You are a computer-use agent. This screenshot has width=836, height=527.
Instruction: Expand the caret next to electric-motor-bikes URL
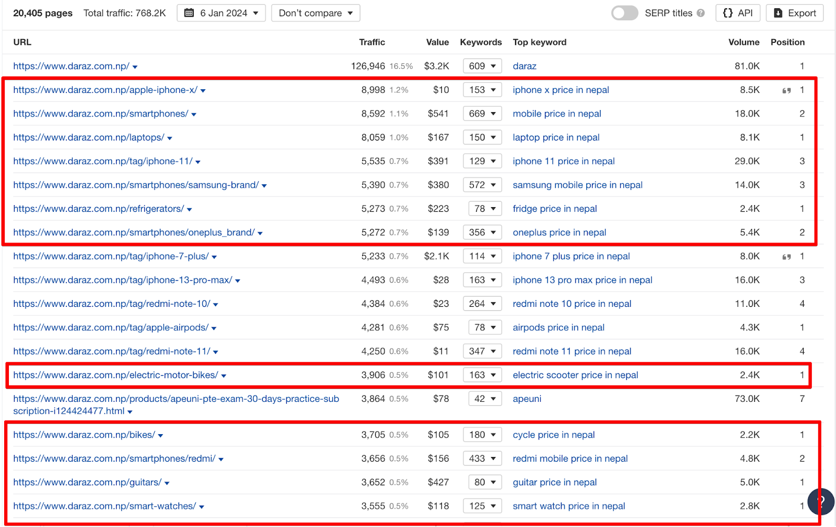coord(224,376)
